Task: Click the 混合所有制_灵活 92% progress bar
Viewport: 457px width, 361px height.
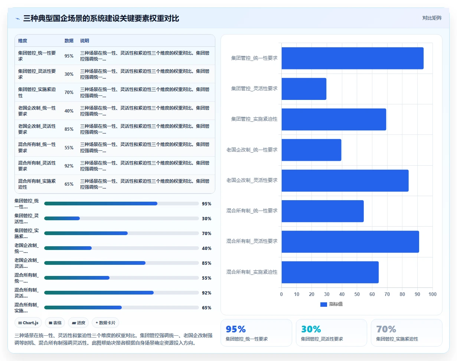Action: (121, 293)
